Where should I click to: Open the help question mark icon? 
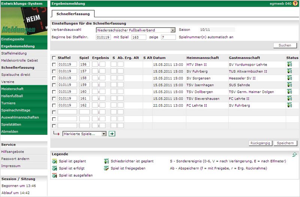(295, 3)
